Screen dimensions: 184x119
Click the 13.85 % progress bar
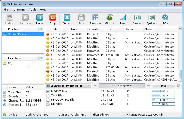click(163, 100)
